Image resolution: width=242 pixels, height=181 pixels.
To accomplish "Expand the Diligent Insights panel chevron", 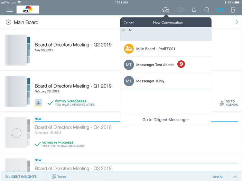I will (235, 177).
